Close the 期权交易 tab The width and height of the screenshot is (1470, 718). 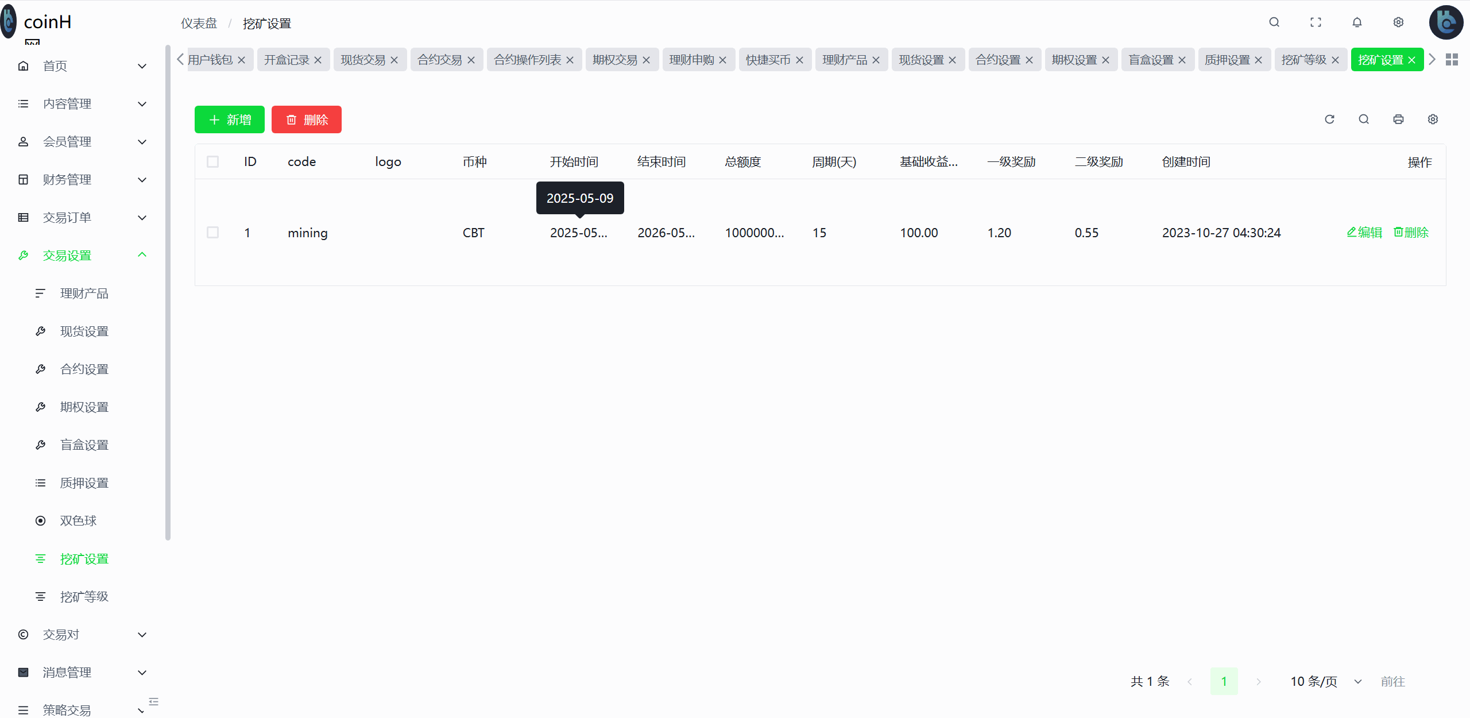point(647,60)
